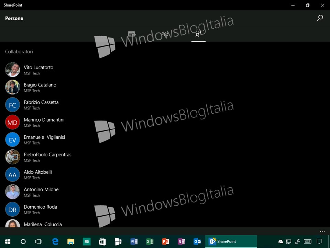Minimize the SharePoint window

tap(293, 5)
